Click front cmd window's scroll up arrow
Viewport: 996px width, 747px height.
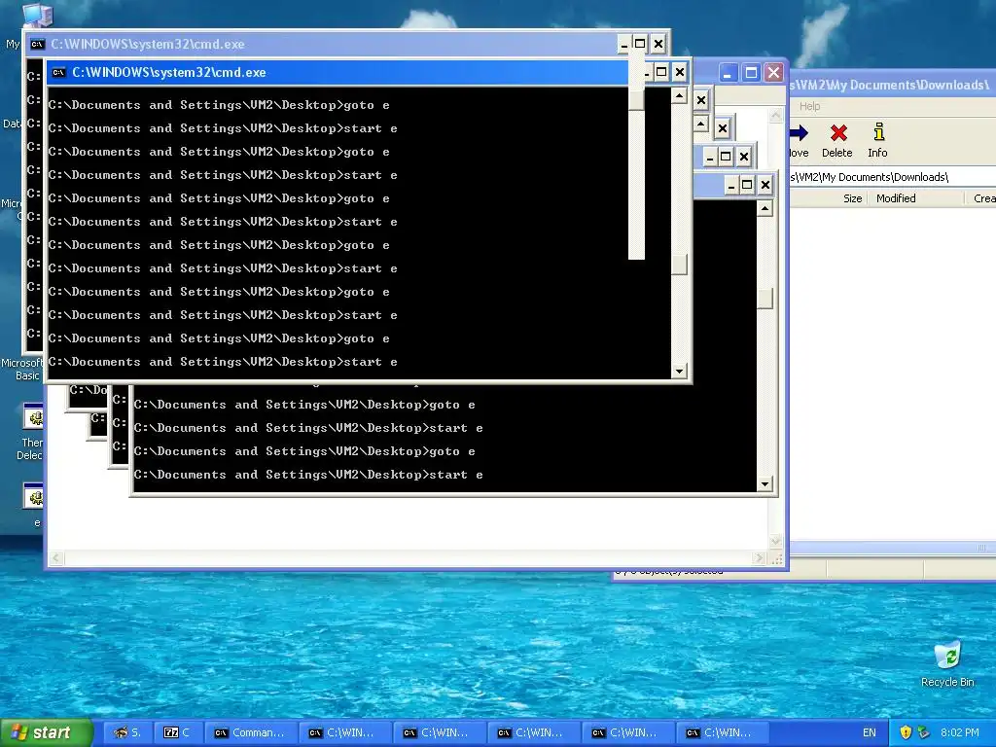coord(679,96)
